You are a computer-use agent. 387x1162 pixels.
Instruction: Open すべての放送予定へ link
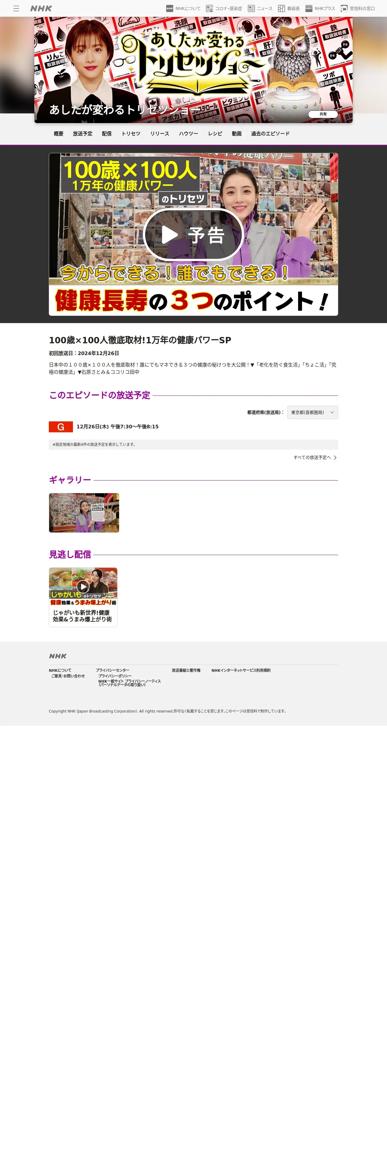[x=315, y=457]
